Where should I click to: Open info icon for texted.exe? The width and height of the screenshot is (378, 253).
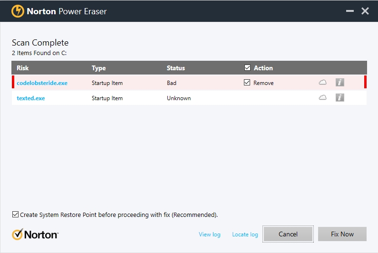click(x=339, y=98)
